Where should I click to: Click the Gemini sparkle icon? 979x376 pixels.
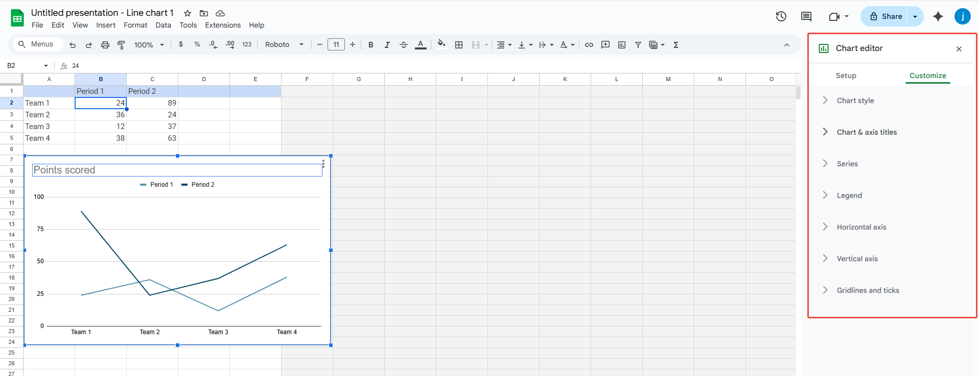(x=938, y=16)
